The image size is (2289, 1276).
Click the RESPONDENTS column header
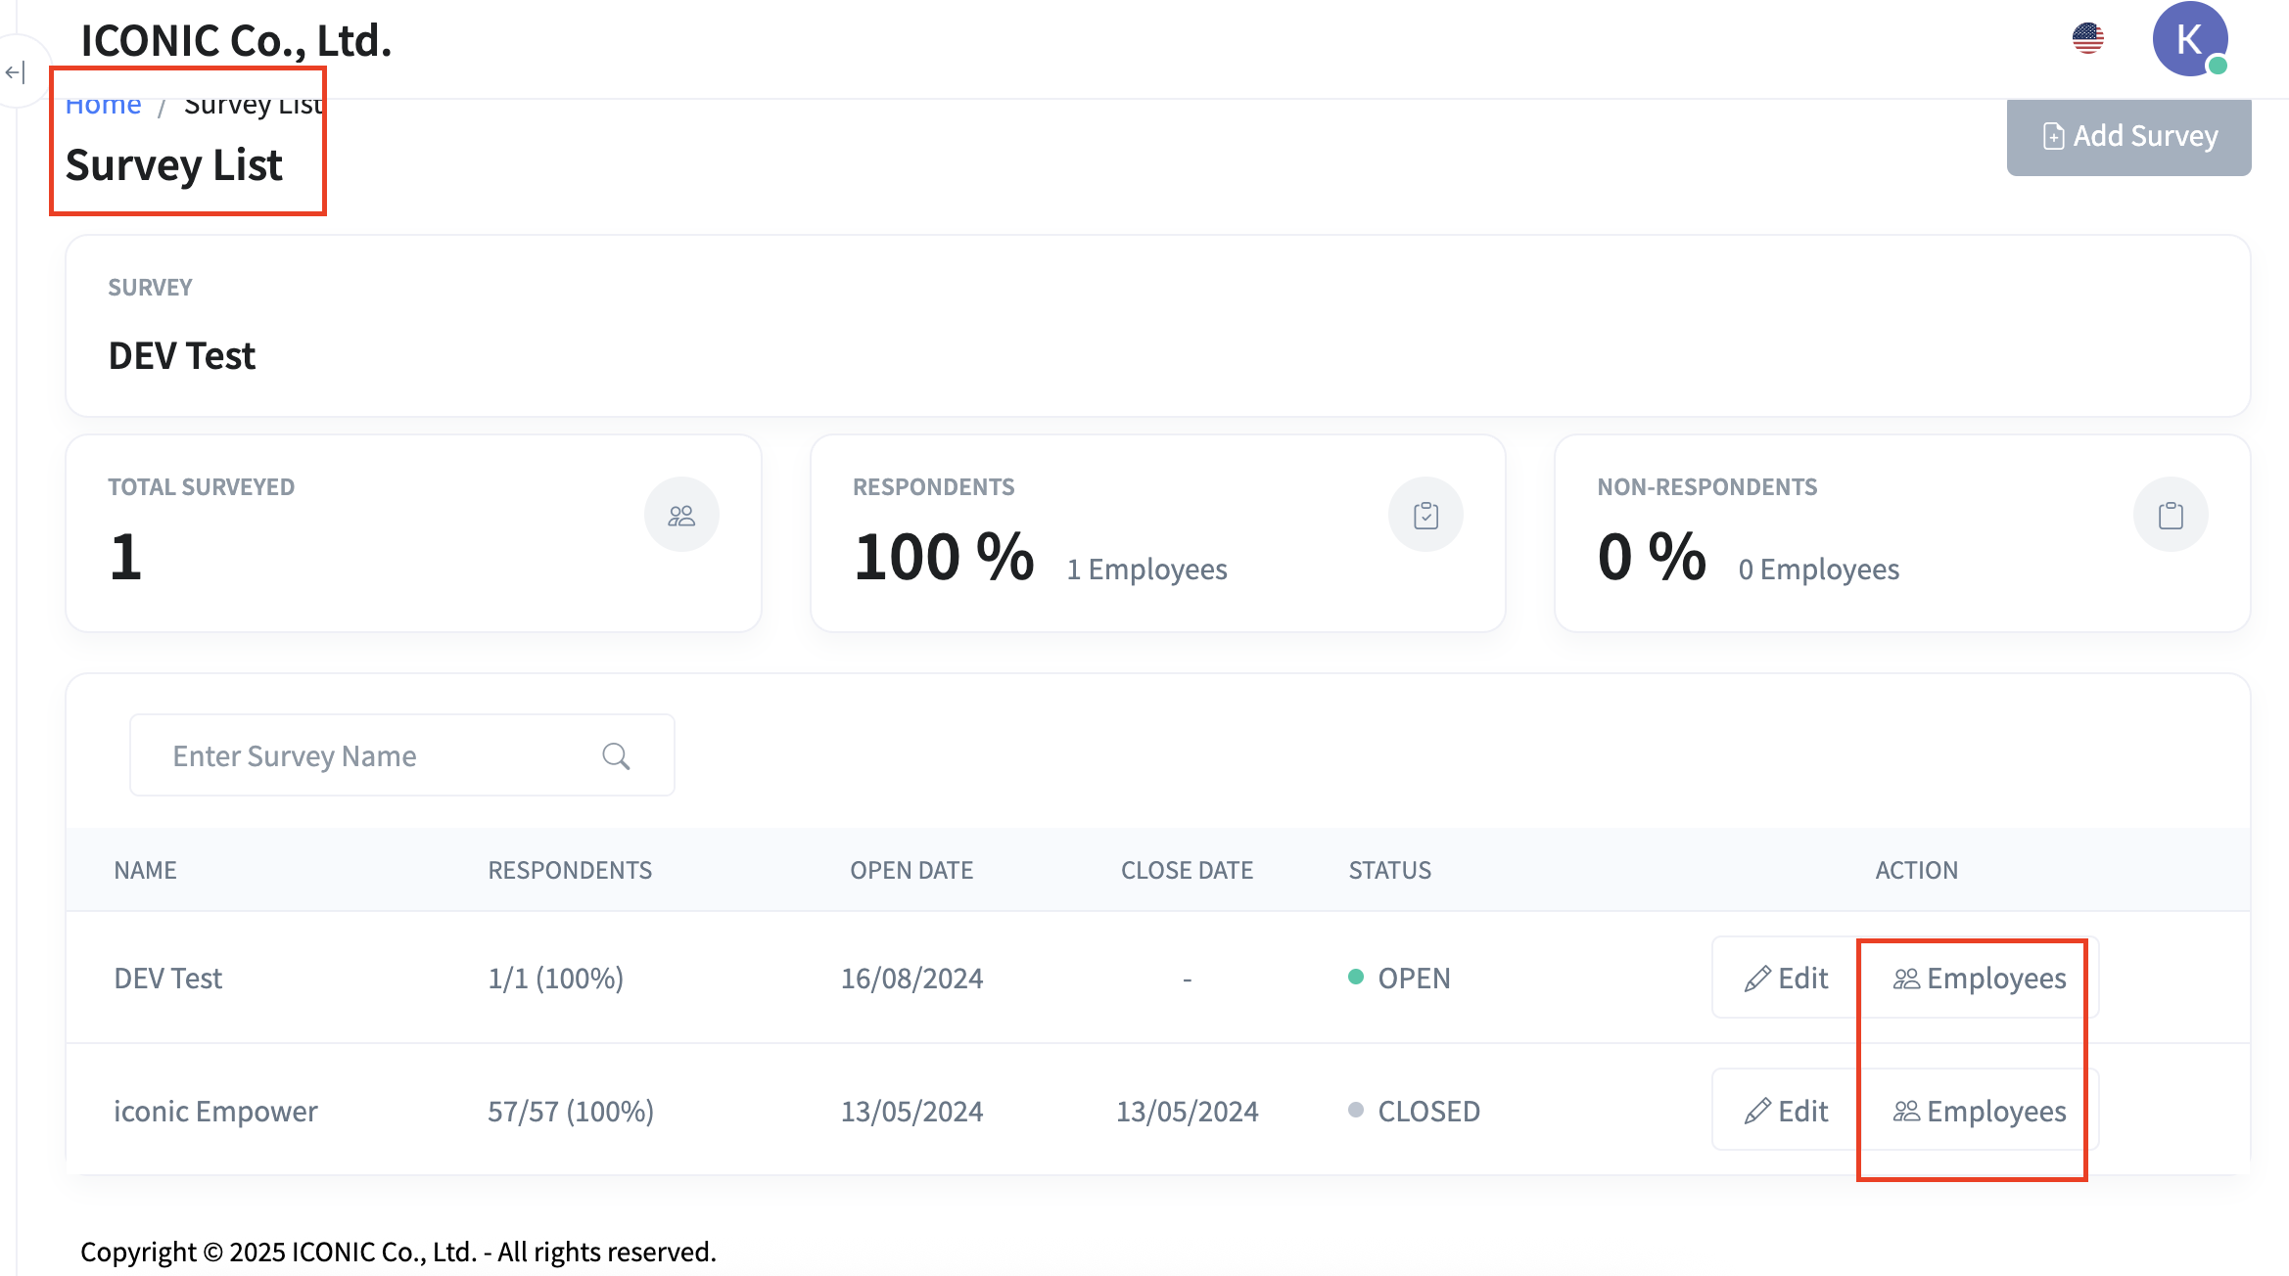pos(570,870)
